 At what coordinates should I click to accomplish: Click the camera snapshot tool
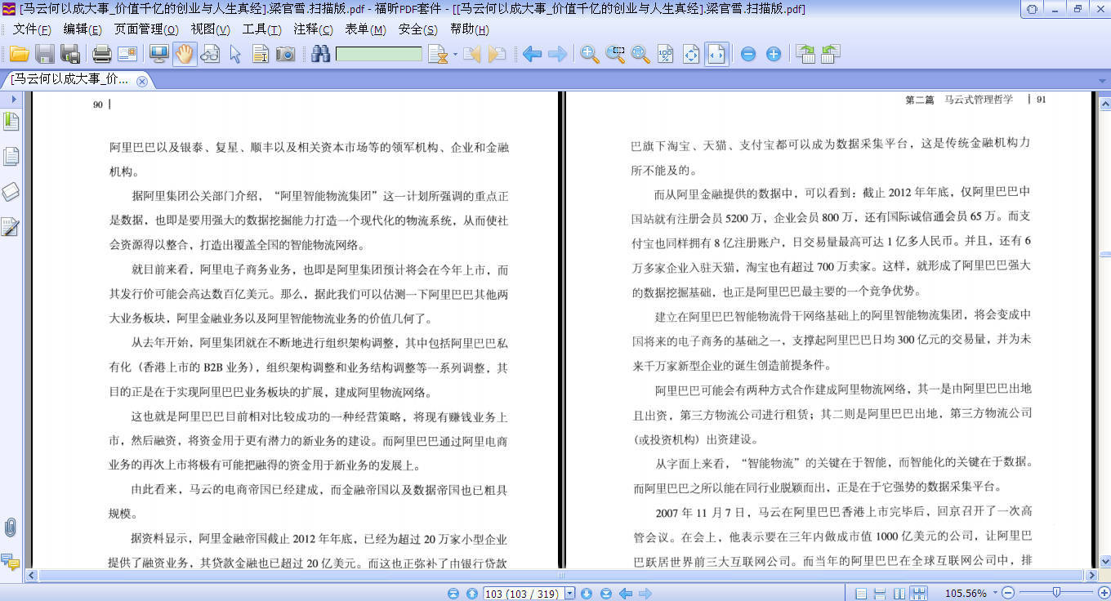pos(285,54)
